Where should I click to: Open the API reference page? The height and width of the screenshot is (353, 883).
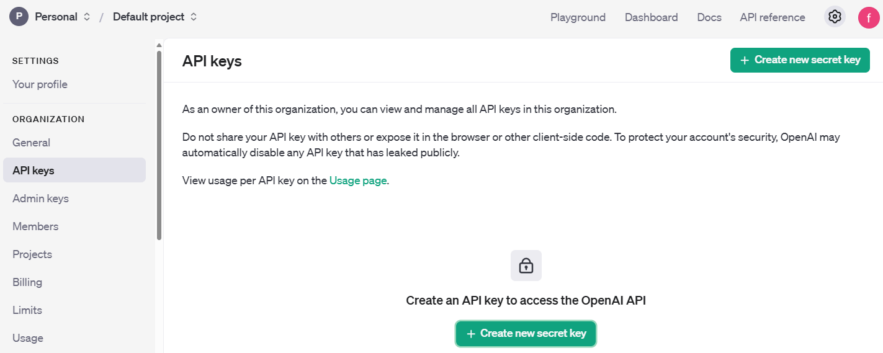773,17
